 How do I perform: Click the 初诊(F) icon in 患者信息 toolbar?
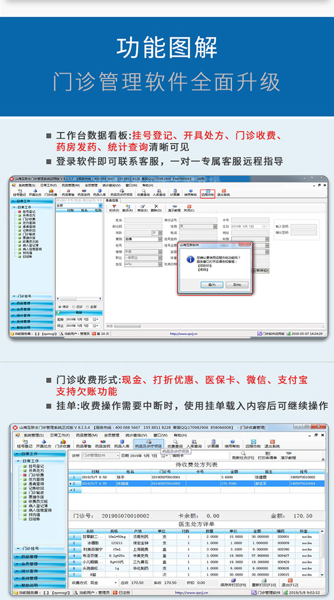point(114,208)
